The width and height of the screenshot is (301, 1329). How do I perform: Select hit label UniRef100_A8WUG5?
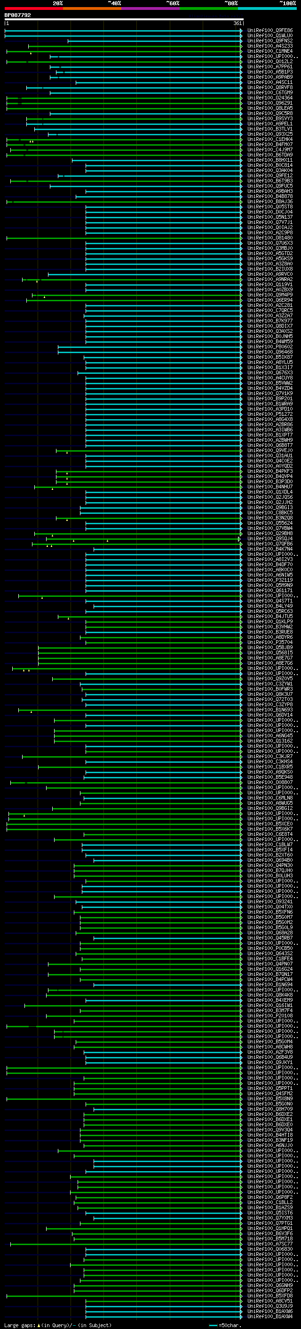270,803
